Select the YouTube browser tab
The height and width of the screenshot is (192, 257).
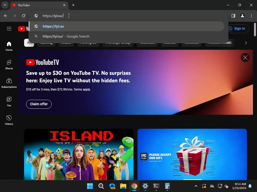pos(39,5)
